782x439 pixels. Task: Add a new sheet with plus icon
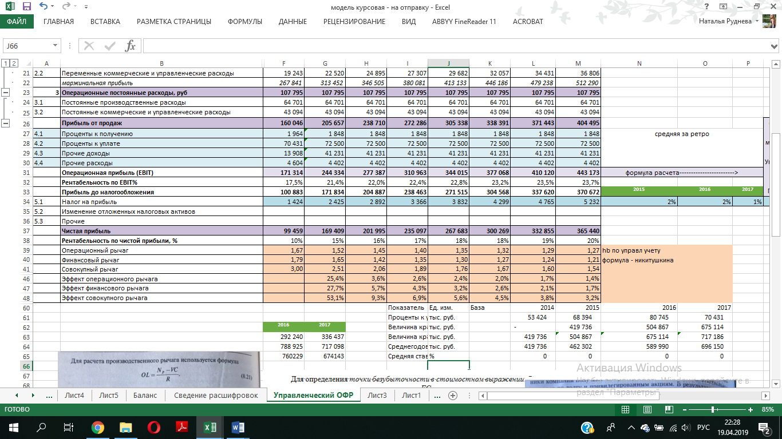[x=453, y=395]
